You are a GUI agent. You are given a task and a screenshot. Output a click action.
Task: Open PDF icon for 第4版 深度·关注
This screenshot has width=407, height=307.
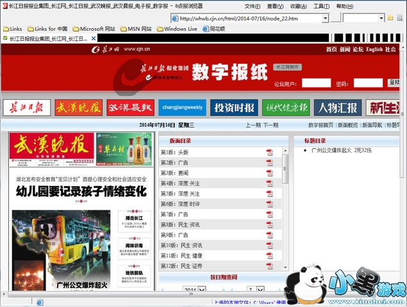pyautogui.click(x=270, y=184)
